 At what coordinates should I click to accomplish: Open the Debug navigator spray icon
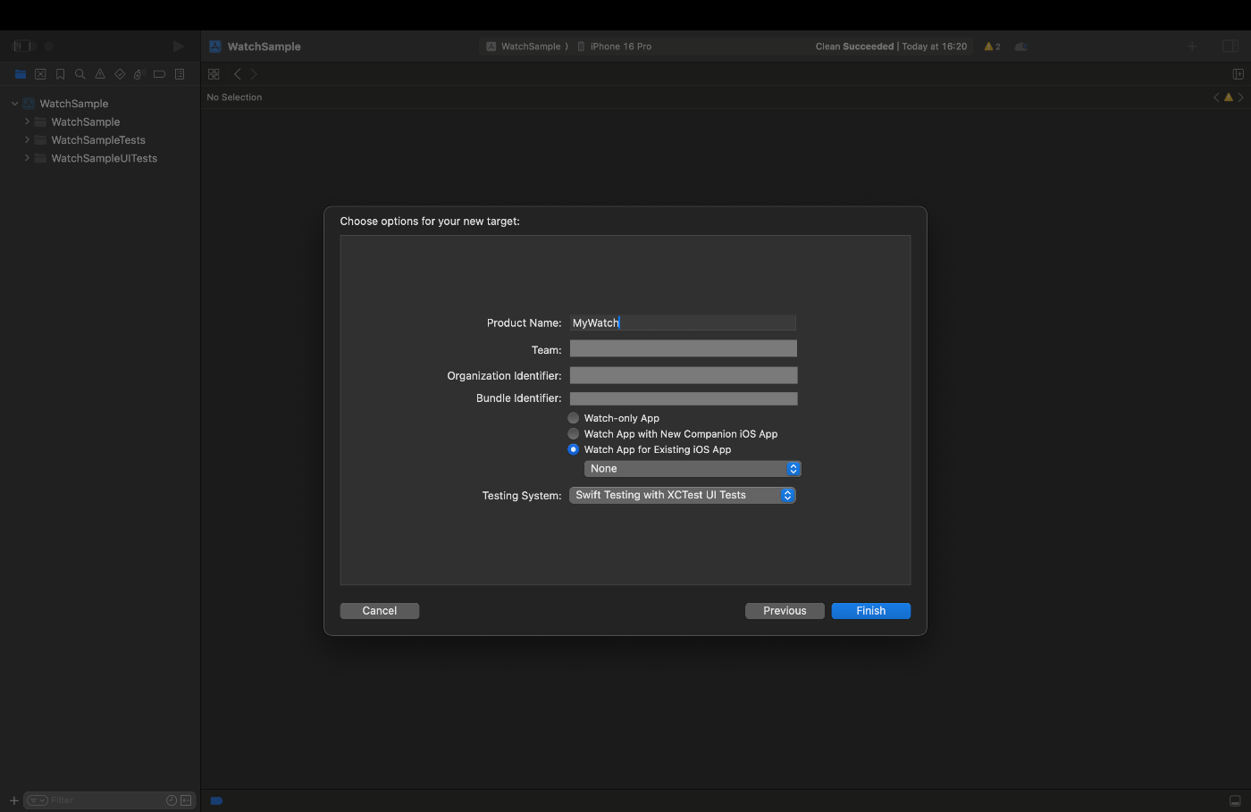(x=139, y=74)
